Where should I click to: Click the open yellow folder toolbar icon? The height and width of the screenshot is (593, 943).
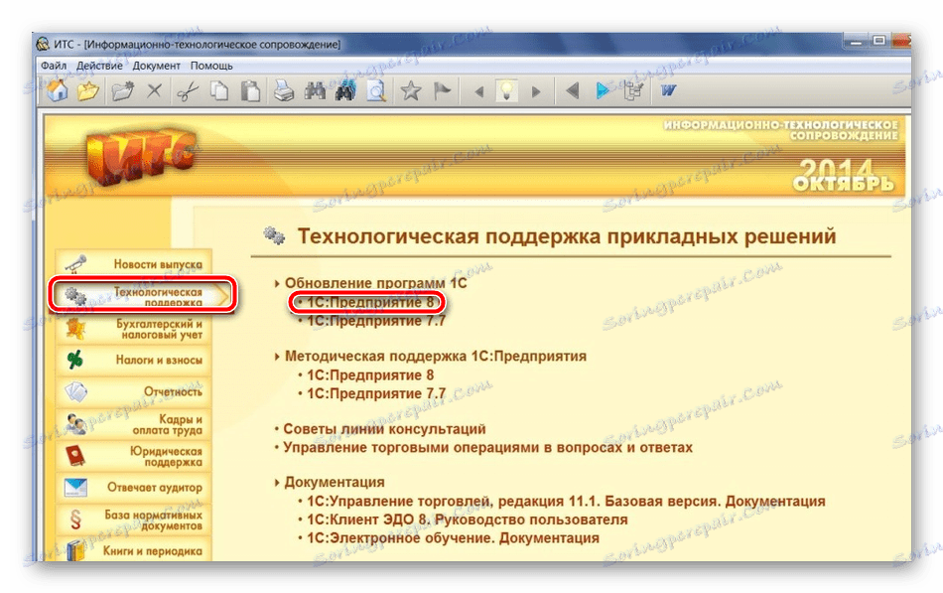[x=87, y=91]
